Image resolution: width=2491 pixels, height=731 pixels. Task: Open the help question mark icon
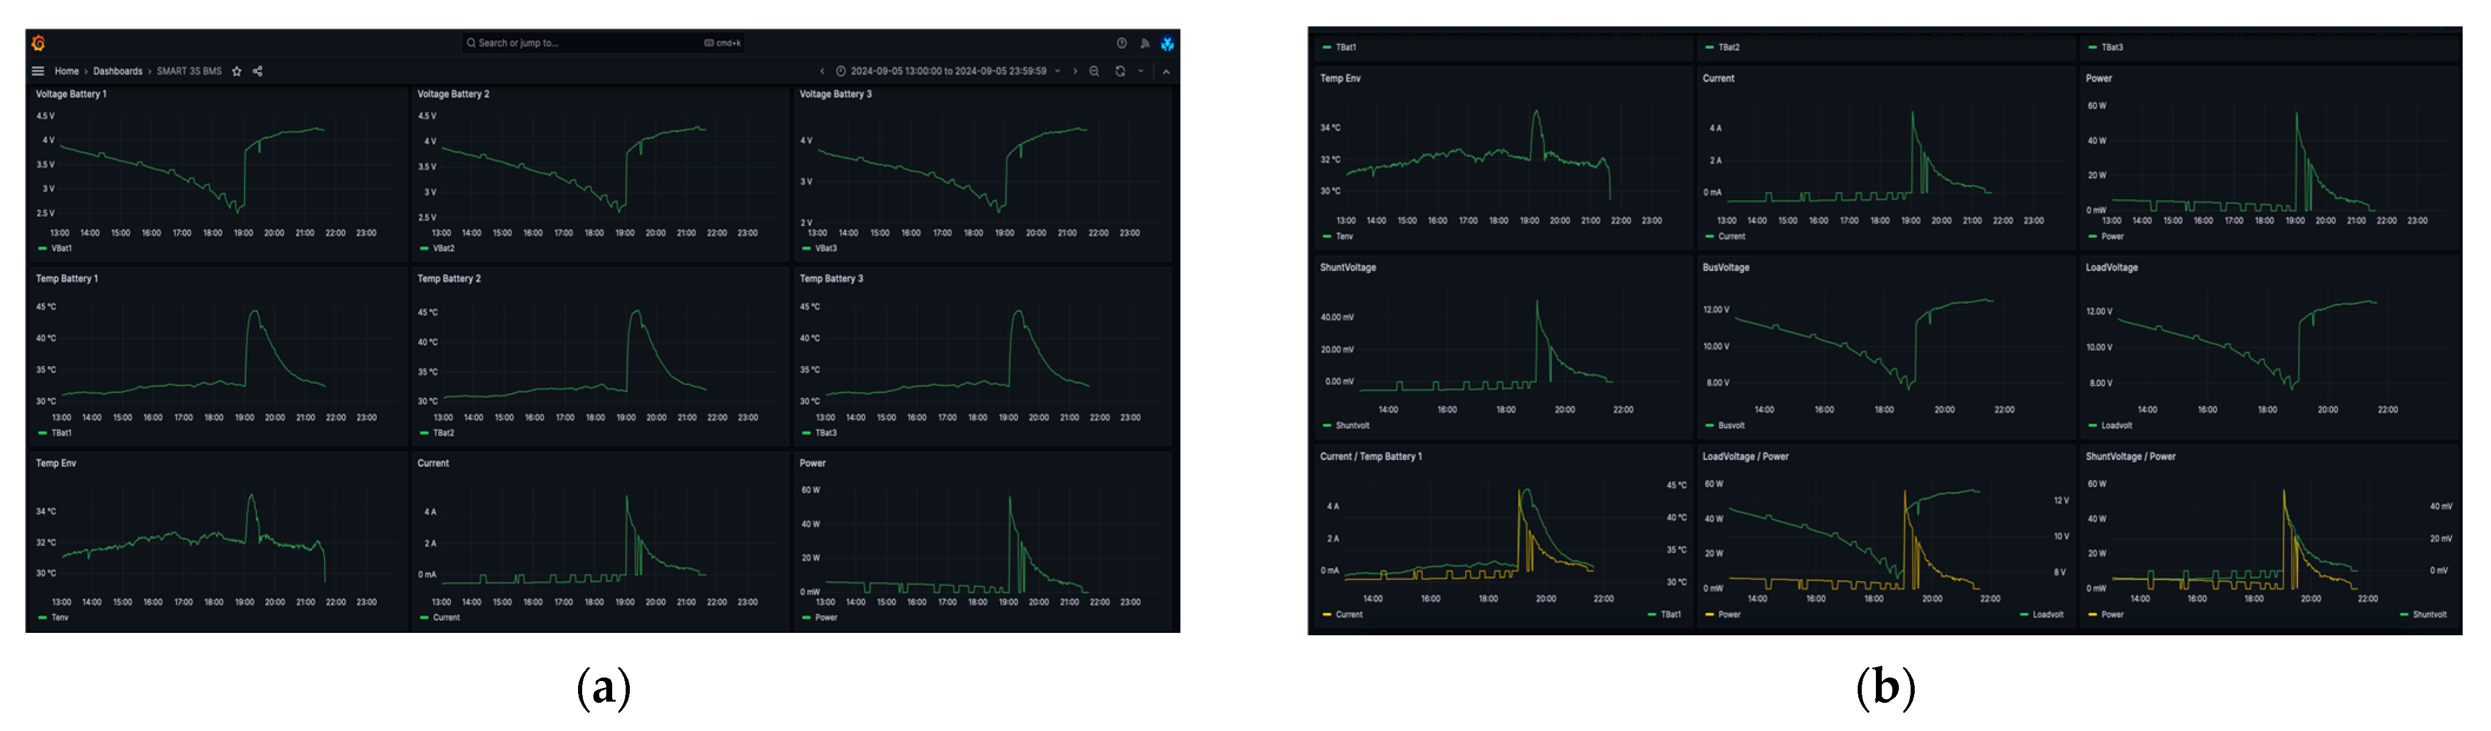point(1122,43)
